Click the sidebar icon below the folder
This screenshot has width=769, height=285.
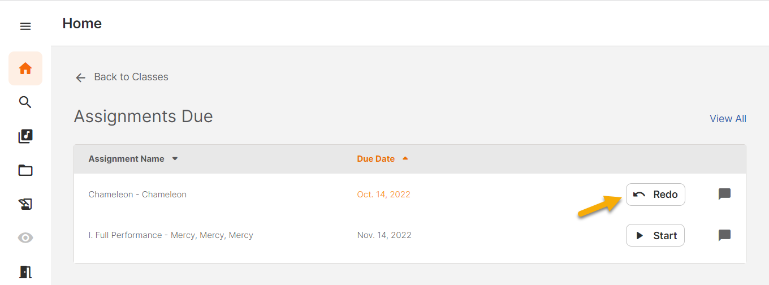[25, 204]
